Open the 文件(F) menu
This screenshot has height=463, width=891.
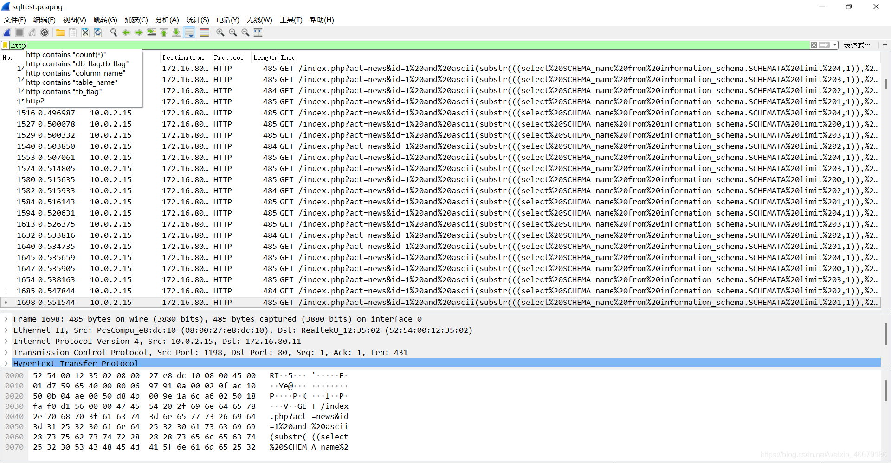coord(15,20)
